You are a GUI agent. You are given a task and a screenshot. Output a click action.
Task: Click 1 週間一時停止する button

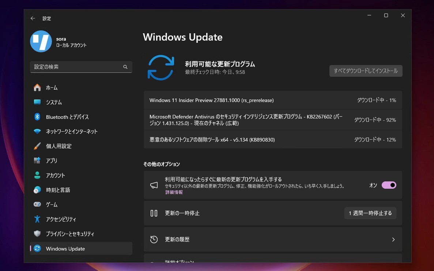point(370,213)
